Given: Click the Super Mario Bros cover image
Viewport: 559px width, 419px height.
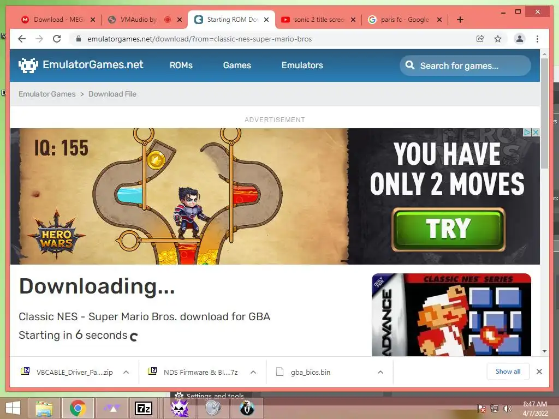Looking at the screenshot, I should (x=451, y=315).
